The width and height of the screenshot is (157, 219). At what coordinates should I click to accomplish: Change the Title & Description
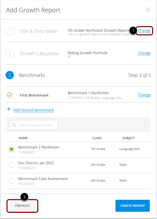tap(144, 30)
